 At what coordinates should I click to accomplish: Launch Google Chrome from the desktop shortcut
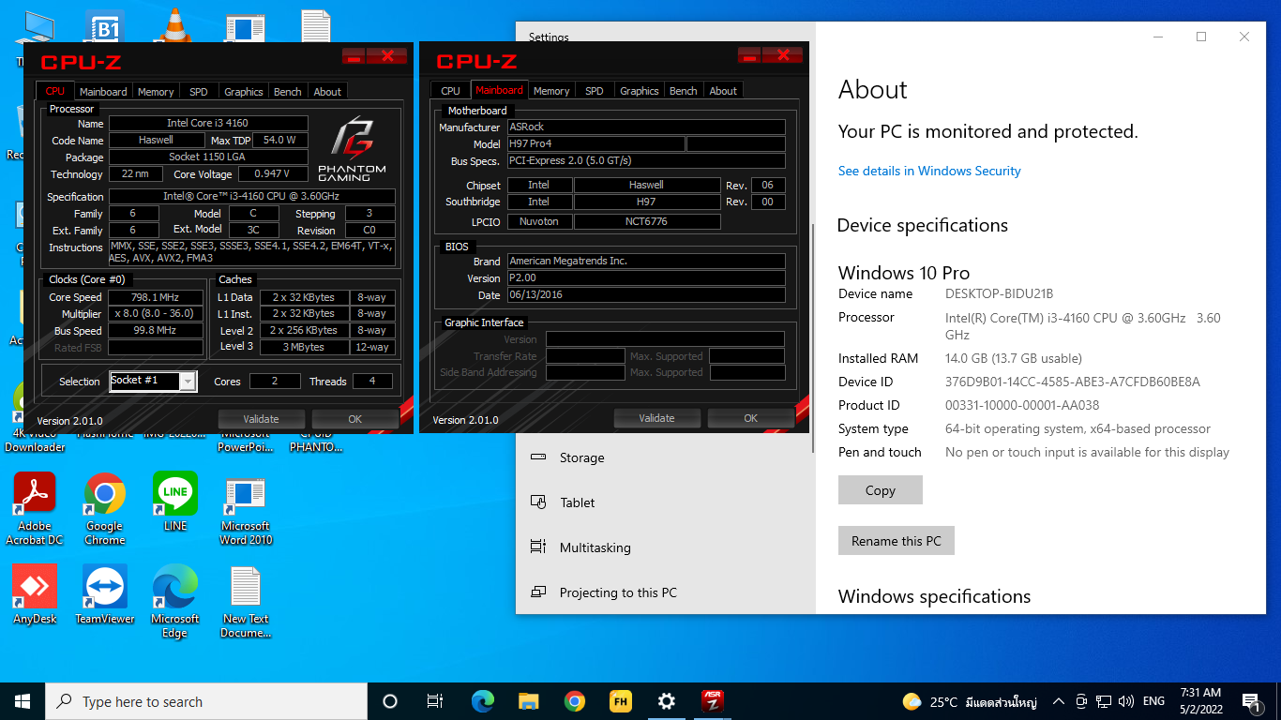pos(105,508)
